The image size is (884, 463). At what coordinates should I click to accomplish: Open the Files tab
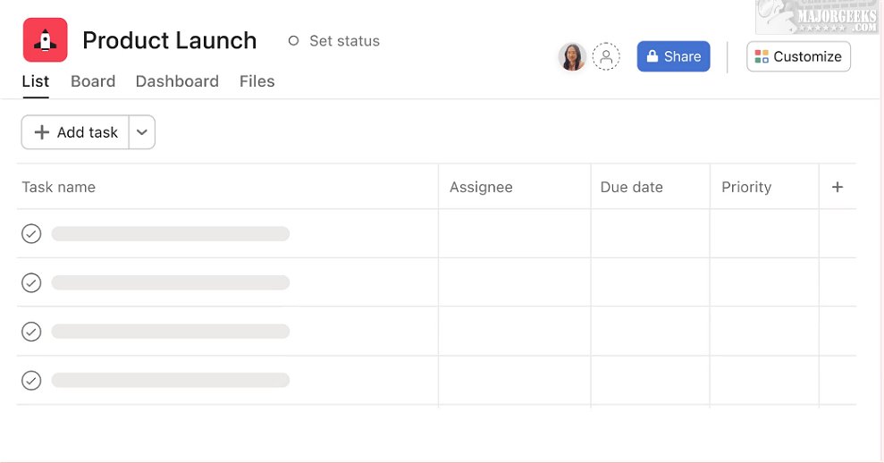[x=257, y=81]
